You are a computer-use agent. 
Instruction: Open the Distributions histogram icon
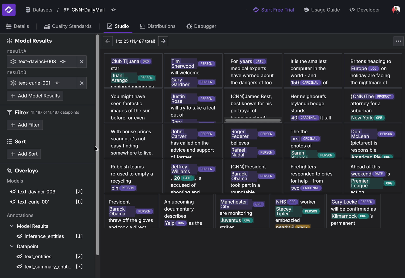pos(142,26)
